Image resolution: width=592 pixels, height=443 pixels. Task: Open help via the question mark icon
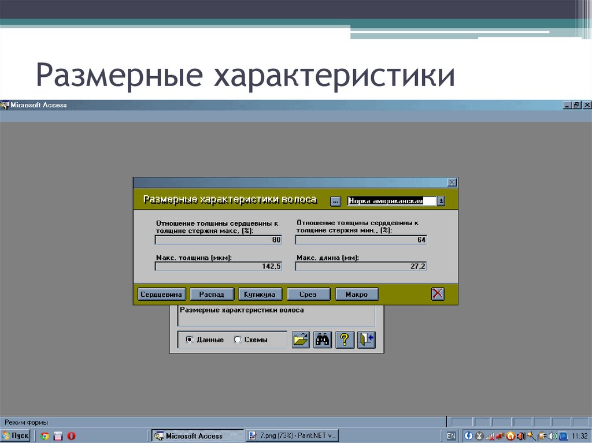pos(345,340)
